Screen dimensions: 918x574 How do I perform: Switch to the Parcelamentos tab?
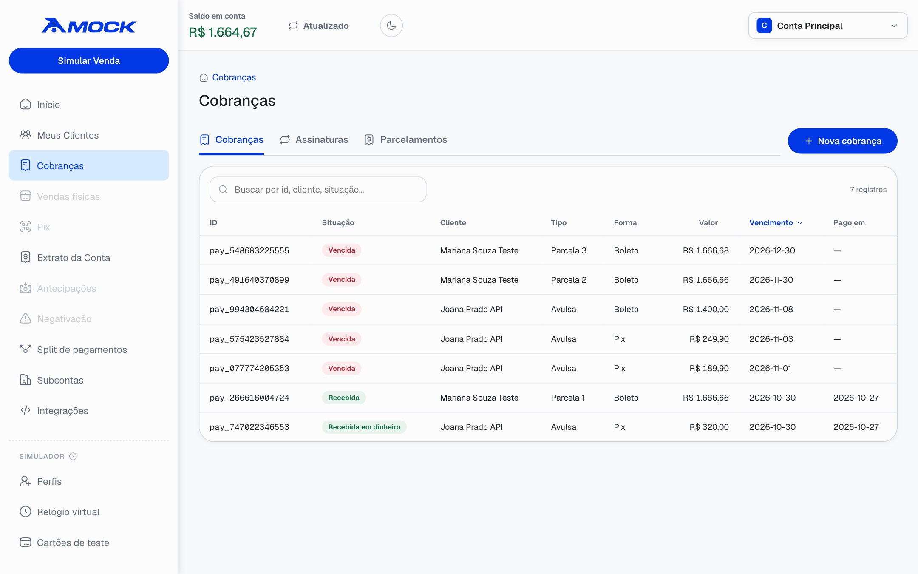(x=406, y=140)
